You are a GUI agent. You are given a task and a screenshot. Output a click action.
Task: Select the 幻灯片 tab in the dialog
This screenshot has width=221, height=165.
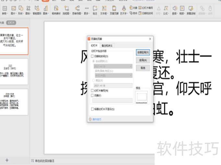[94, 46]
